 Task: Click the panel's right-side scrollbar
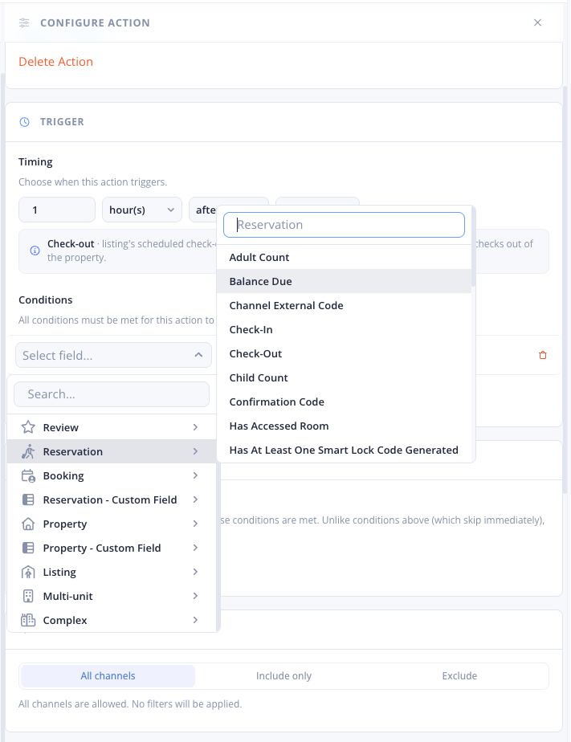pyautogui.click(x=565, y=290)
